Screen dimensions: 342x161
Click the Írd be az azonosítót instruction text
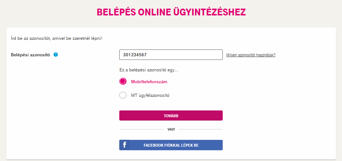[x=56, y=38]
